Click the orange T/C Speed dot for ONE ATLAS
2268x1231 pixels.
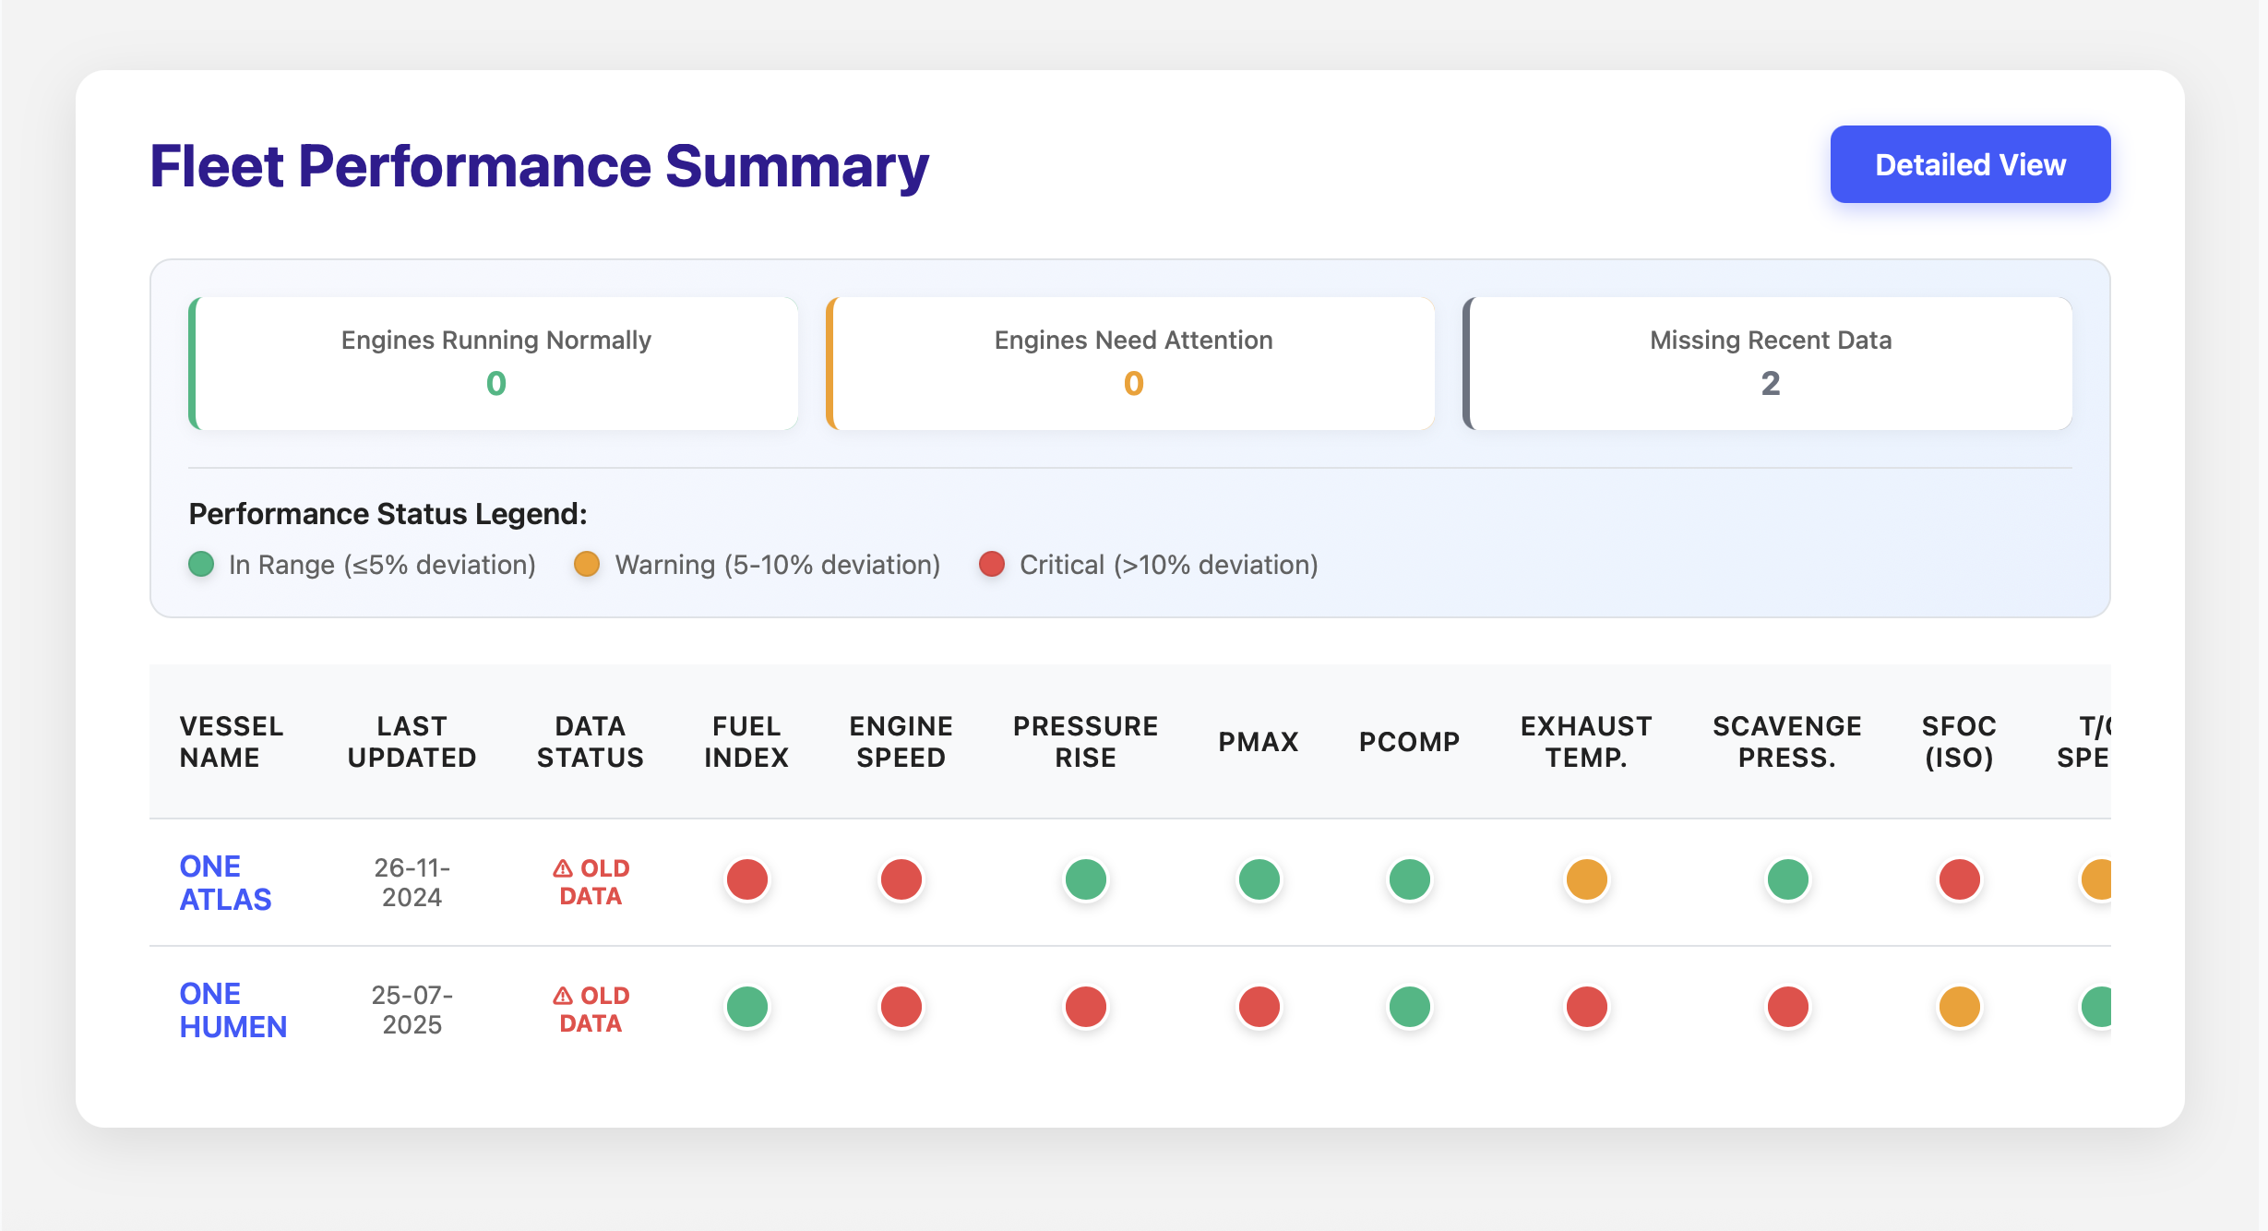[2100, 880]
